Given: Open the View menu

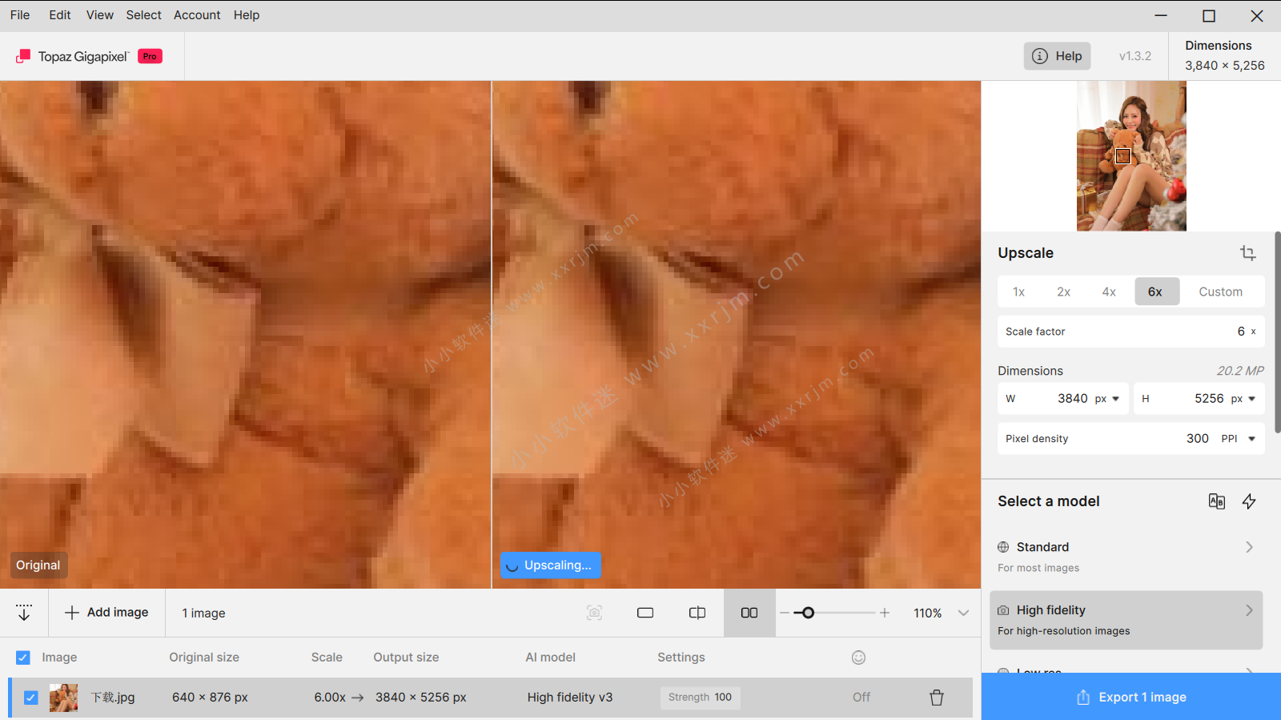Looking at the screenshot, I should (x=100, y=15).
